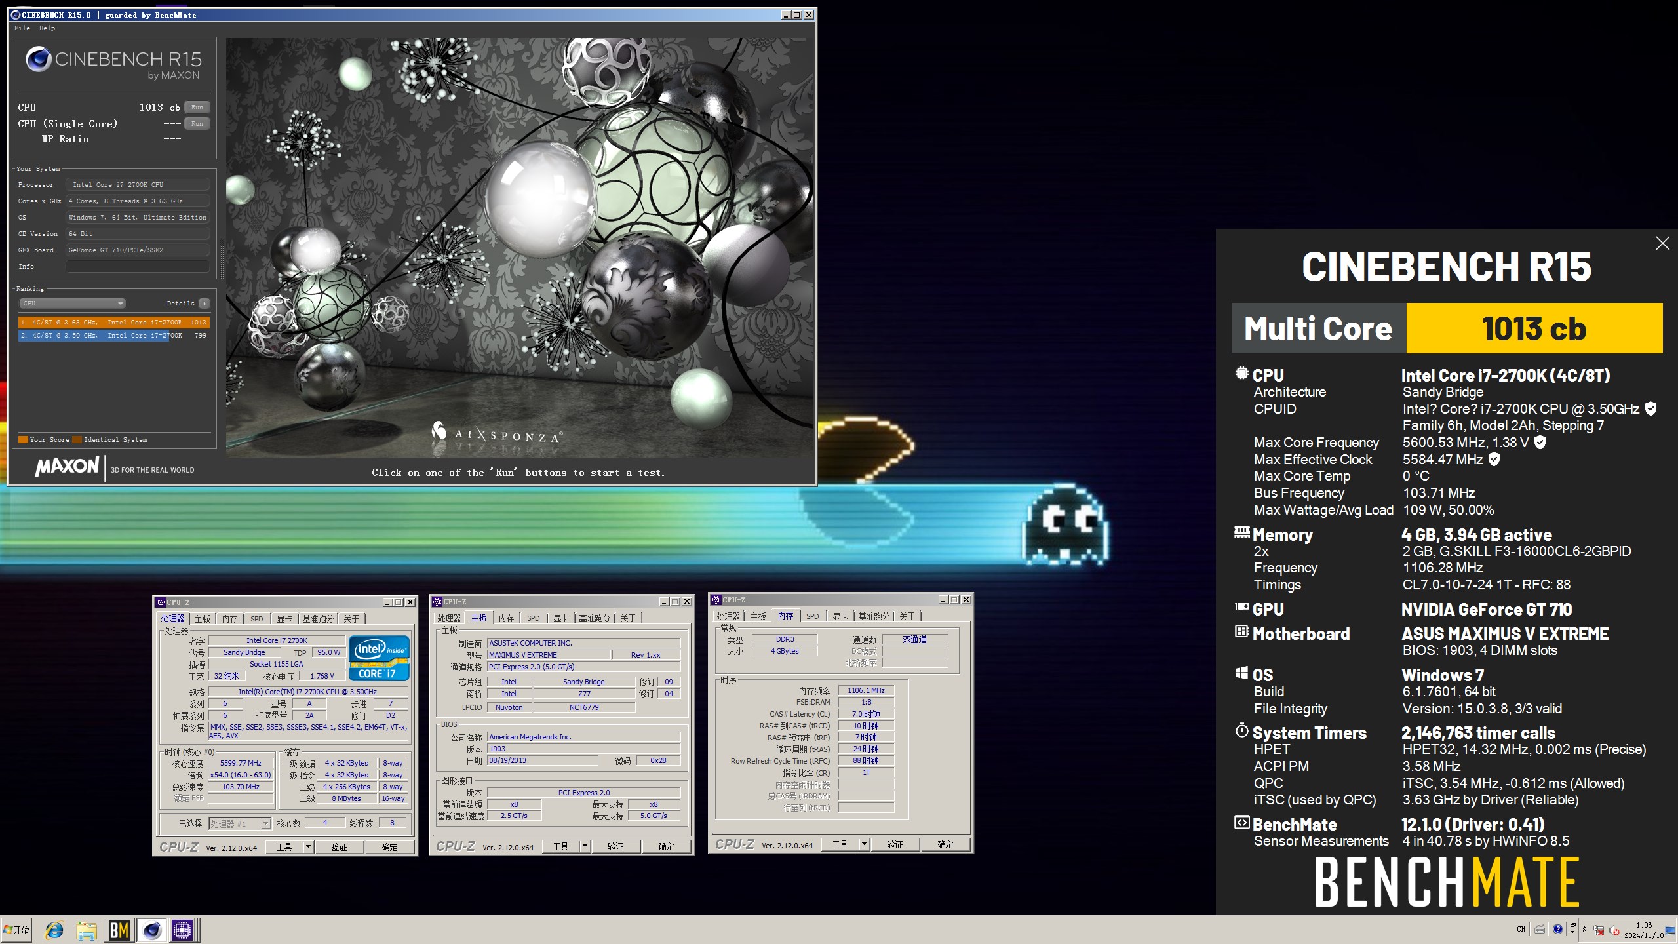Switch to 关于 tab in CPU-Z mainboard window

[628, 618]
